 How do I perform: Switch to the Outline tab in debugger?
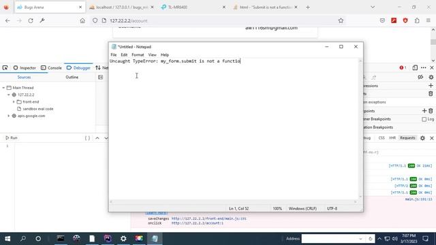click(x=72, y=77)
